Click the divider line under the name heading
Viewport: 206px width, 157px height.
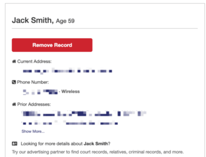point(105,28)
